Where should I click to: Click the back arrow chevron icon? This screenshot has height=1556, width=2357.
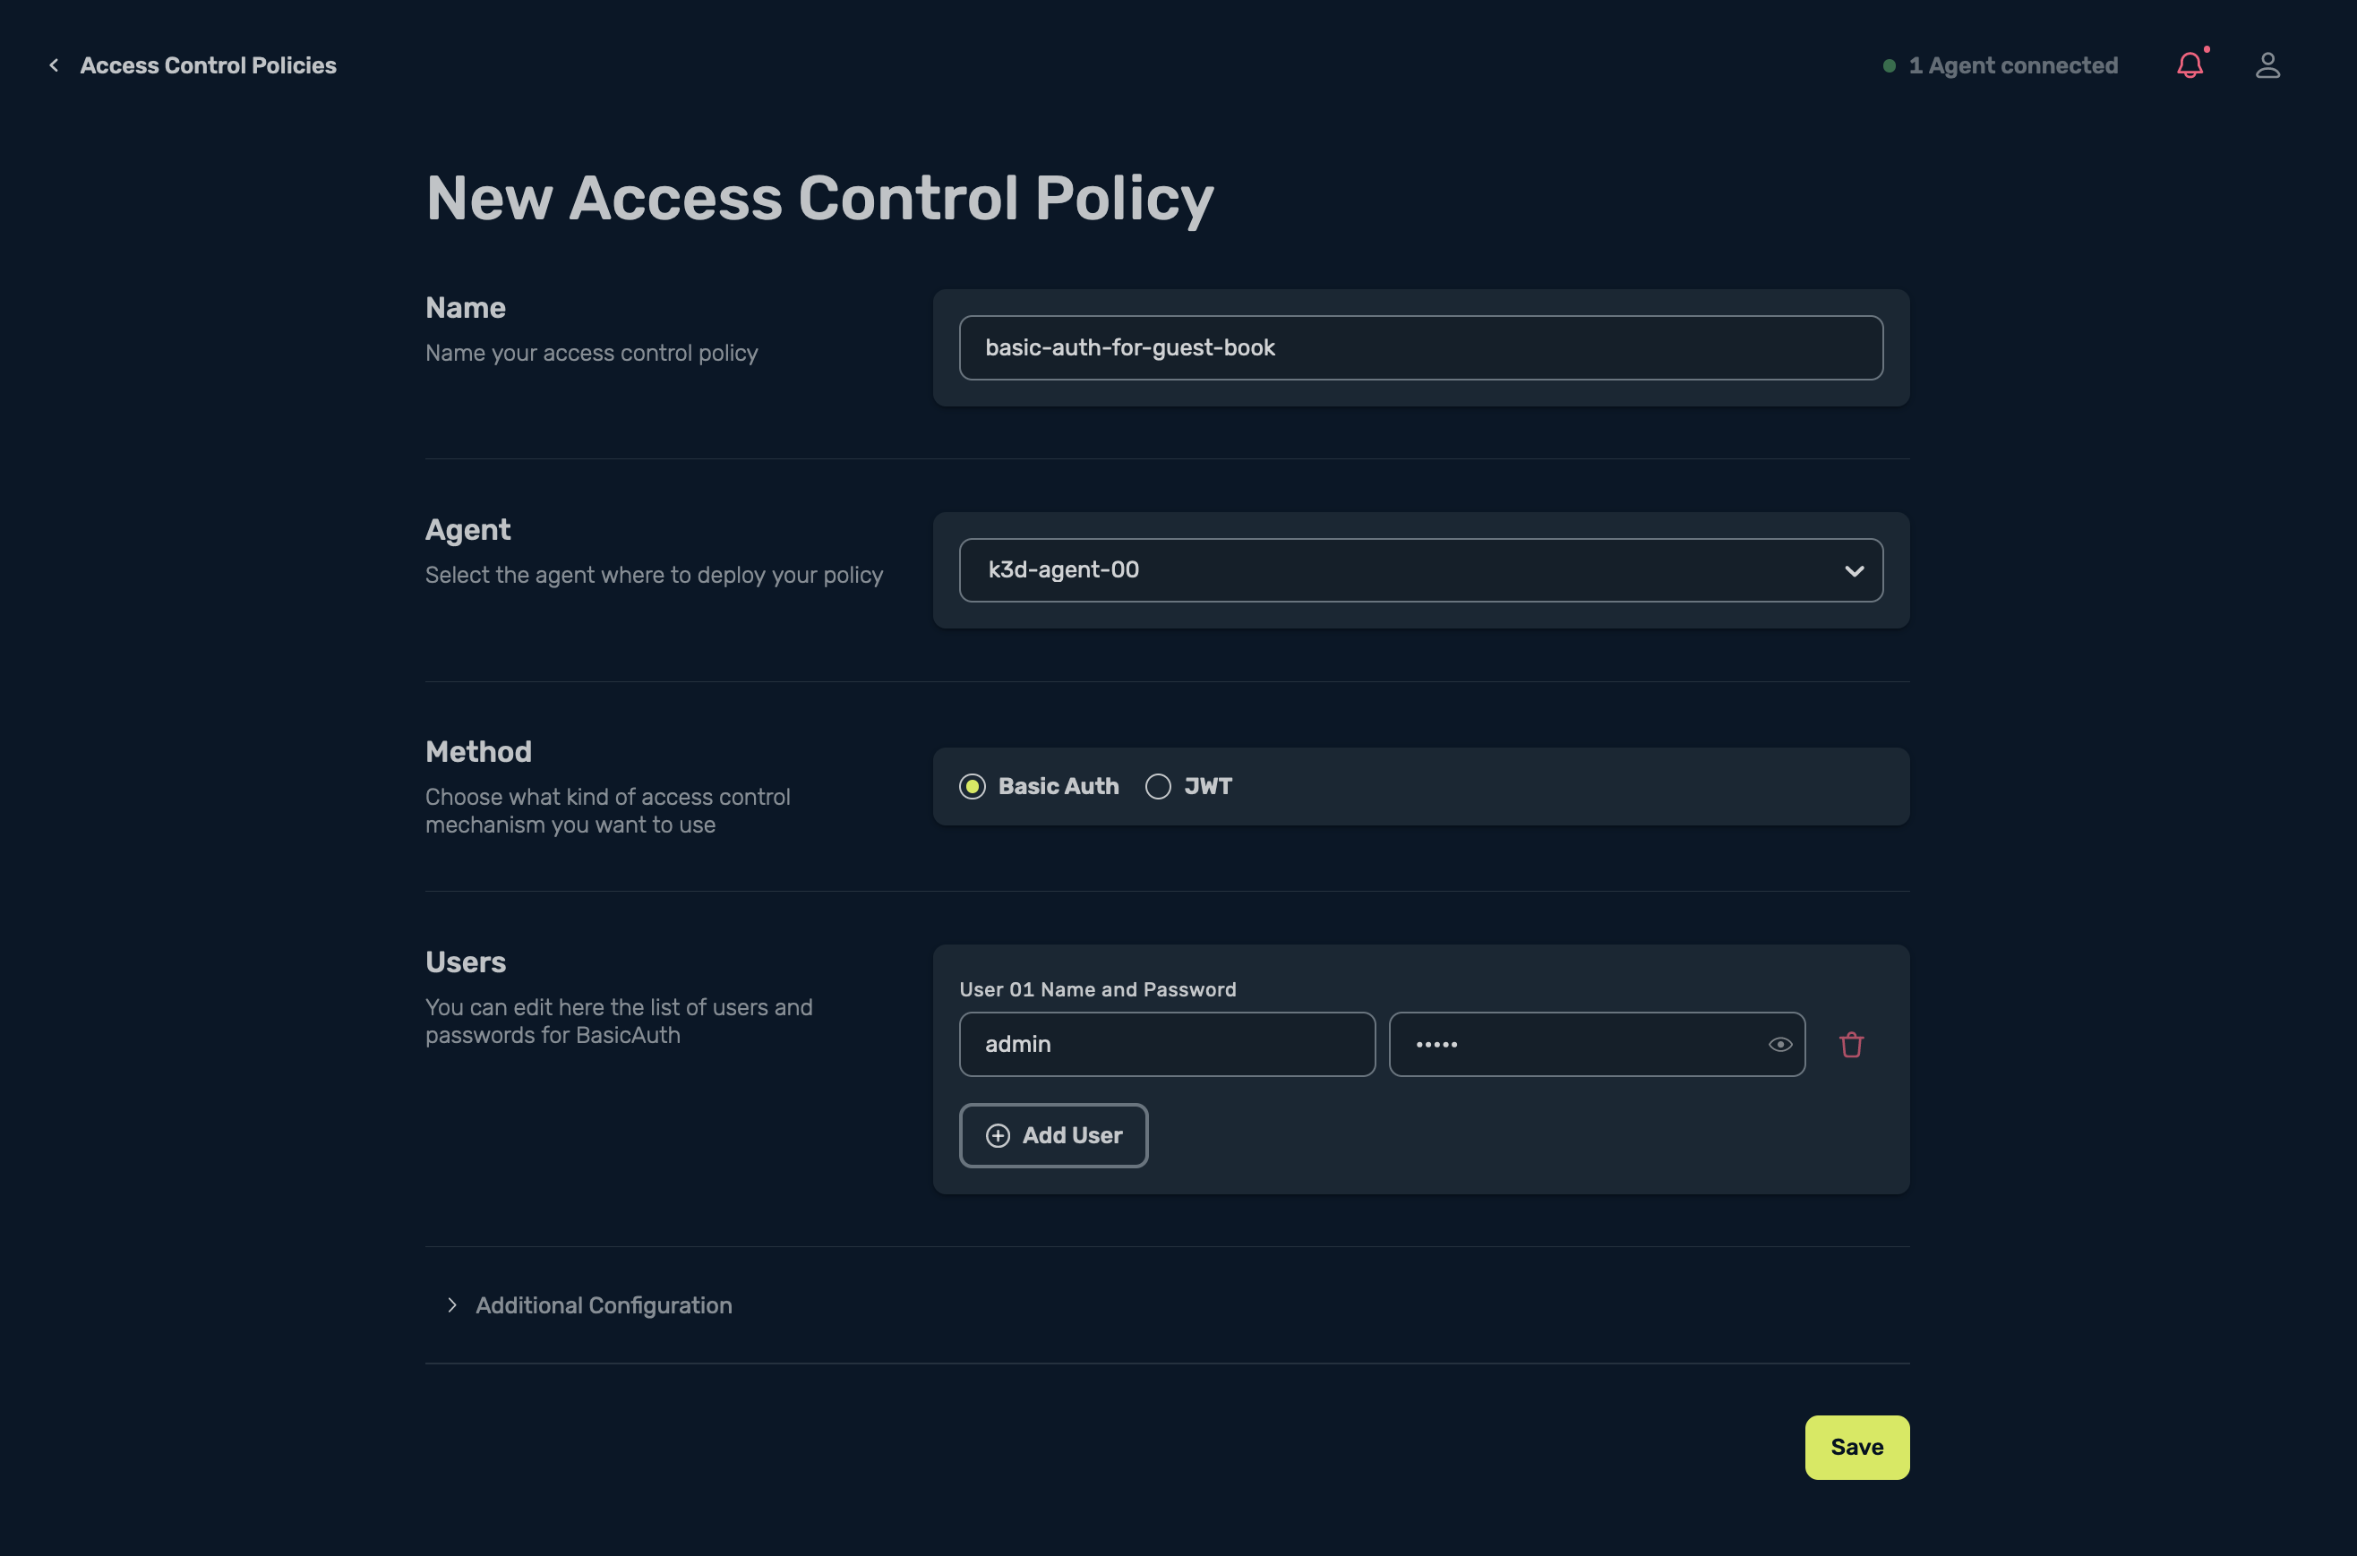[x=55, y=65]
